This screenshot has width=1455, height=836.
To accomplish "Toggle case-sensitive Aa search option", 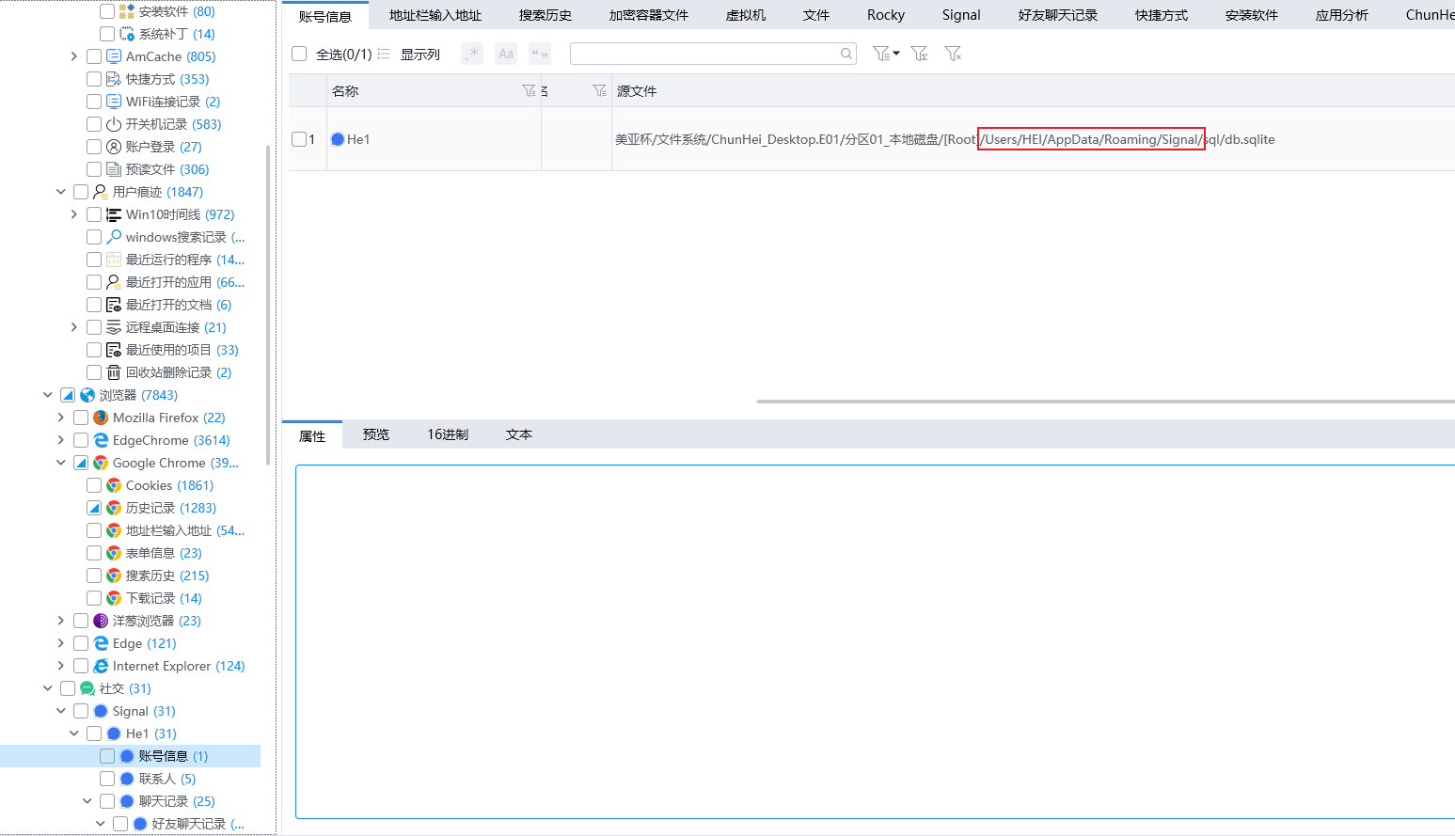I will (x=506, y=54).
